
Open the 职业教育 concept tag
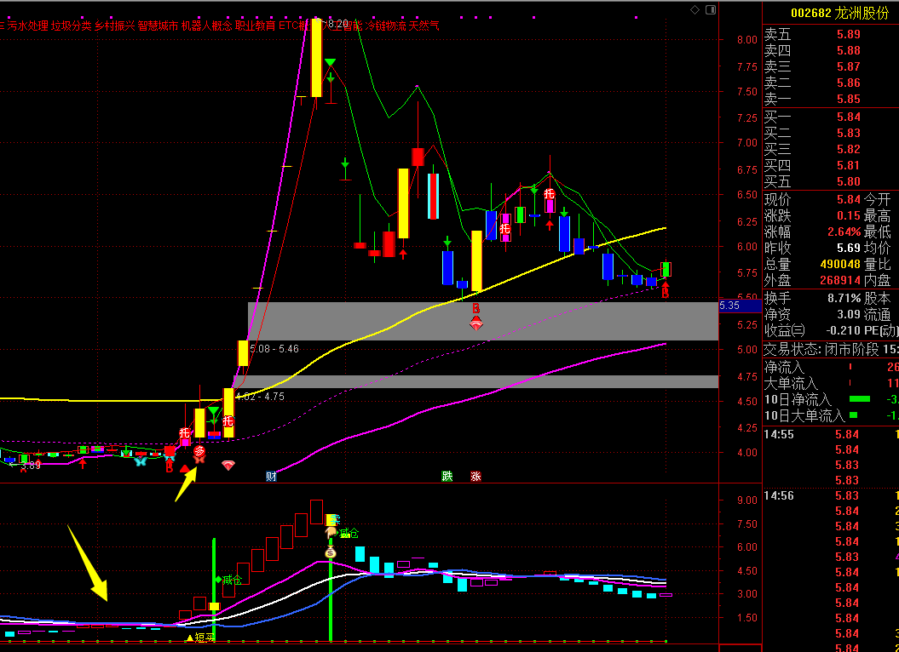(x=255, y=26)
